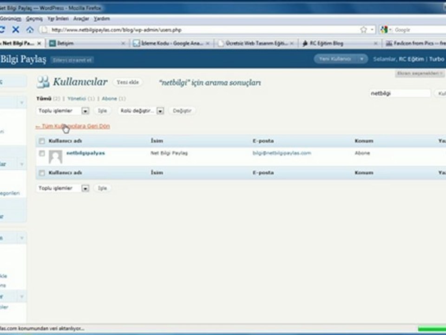Click the Kullanıcılar users heading icon

click(43, 82)
